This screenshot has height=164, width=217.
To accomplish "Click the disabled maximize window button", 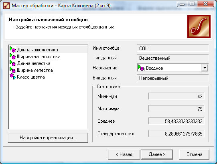I will coord(192,4).
